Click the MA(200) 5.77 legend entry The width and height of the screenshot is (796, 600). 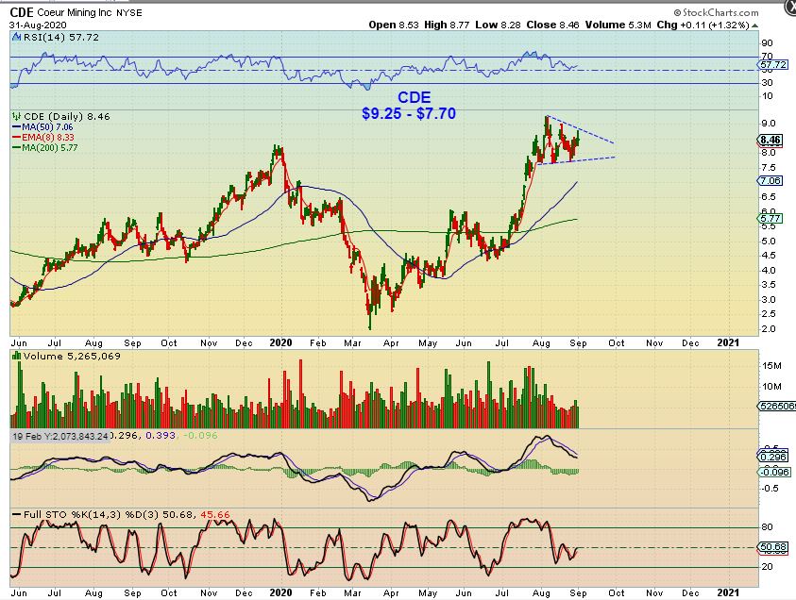coord(50,147)
